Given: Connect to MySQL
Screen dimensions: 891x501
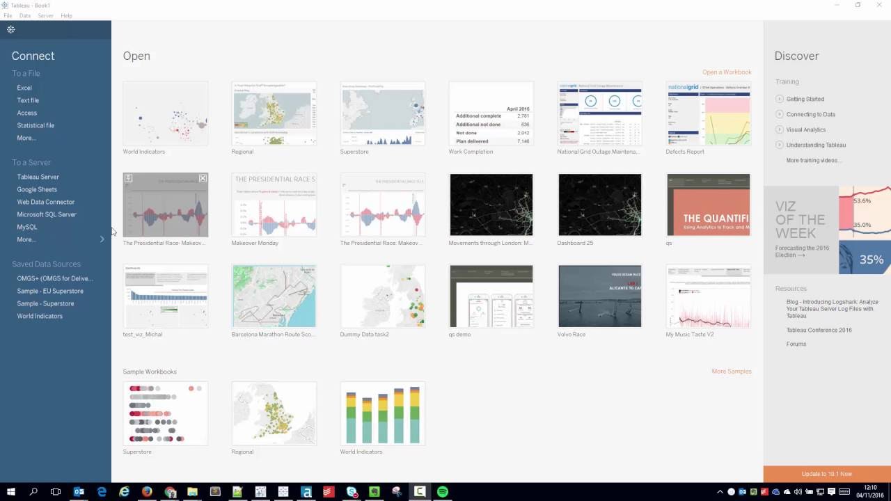Looking at the screenshot, I should coord(27,227).
